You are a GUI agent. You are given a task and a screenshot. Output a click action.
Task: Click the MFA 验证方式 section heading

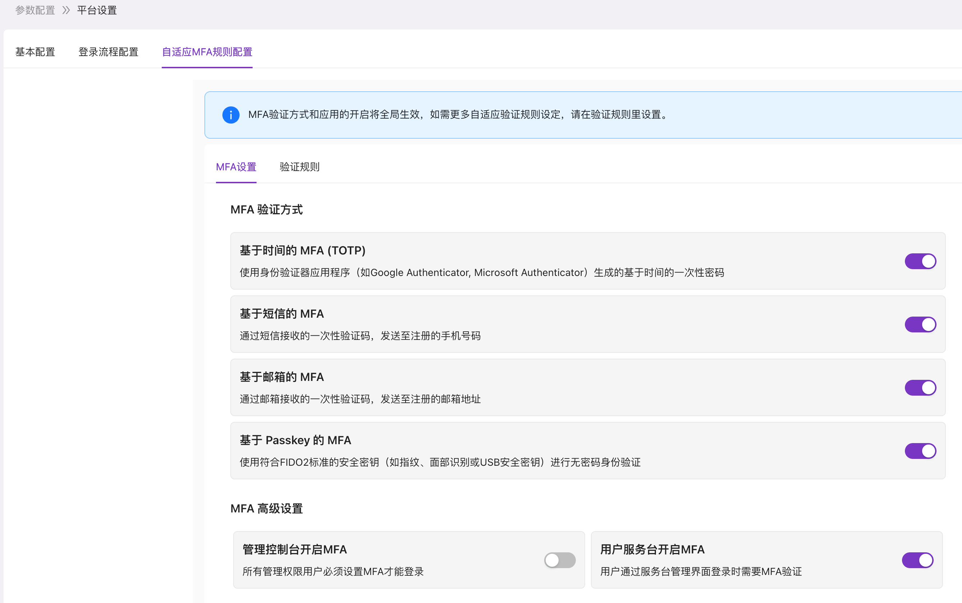[x=267, y=210]
